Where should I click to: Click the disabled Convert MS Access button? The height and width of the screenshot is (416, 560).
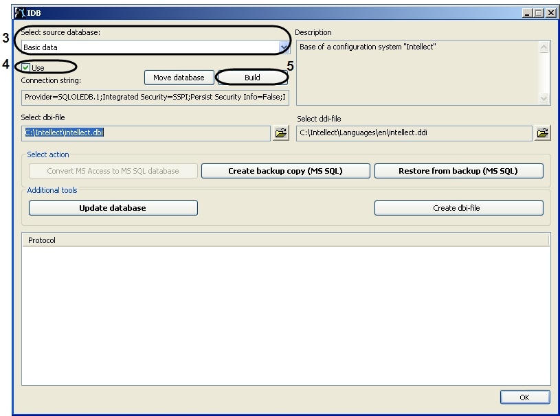(x=113, y=171)
